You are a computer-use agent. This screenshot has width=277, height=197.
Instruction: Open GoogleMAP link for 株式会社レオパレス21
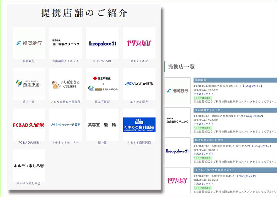click(262, 146)
